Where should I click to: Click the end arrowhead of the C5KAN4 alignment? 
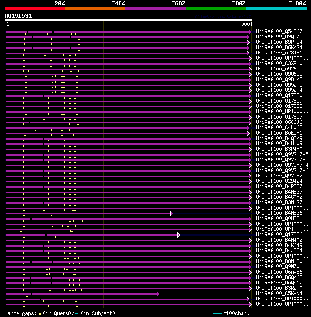[158, 294]
